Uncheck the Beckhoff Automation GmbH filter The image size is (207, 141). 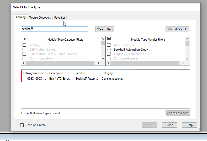pos(109,50)
